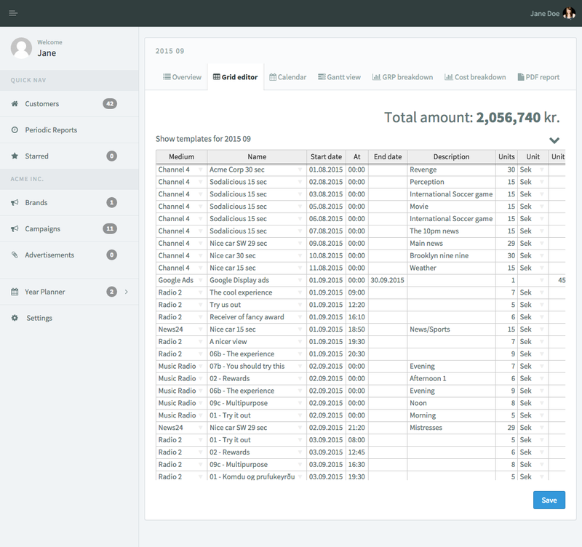Viewport: 582px width, 547px height.
Task: Toggle the hamburger menu icon
Action: pyautogui.click(x=13, y=13)
